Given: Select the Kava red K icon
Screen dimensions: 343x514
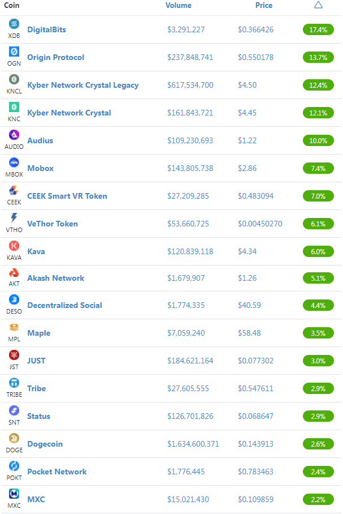Looking at the screenshot, I should click(x=14, y=246).
